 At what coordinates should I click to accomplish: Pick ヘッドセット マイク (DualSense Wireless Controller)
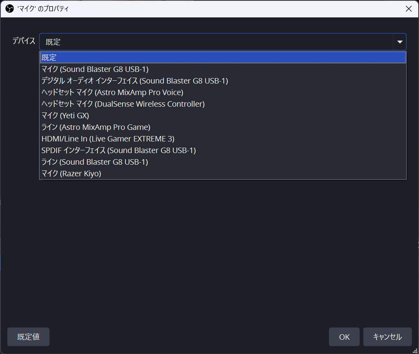pos(123,104)
